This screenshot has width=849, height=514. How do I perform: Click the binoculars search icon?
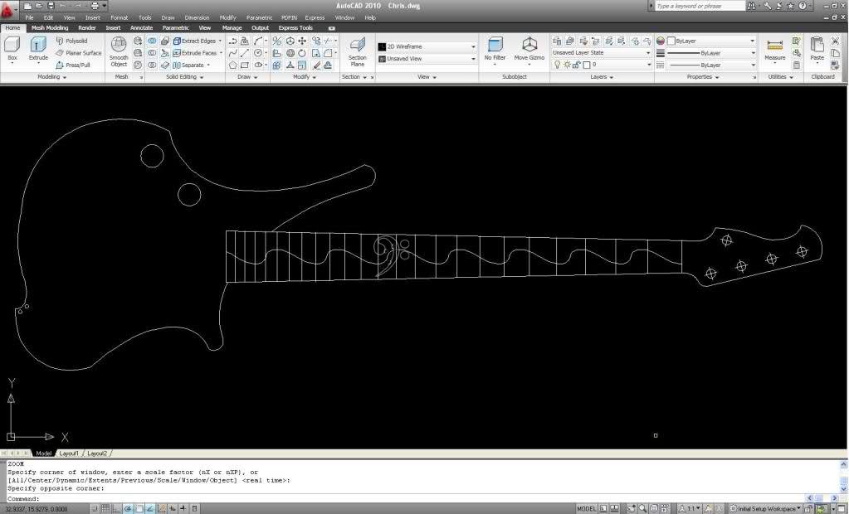click(x=752, y=6)
